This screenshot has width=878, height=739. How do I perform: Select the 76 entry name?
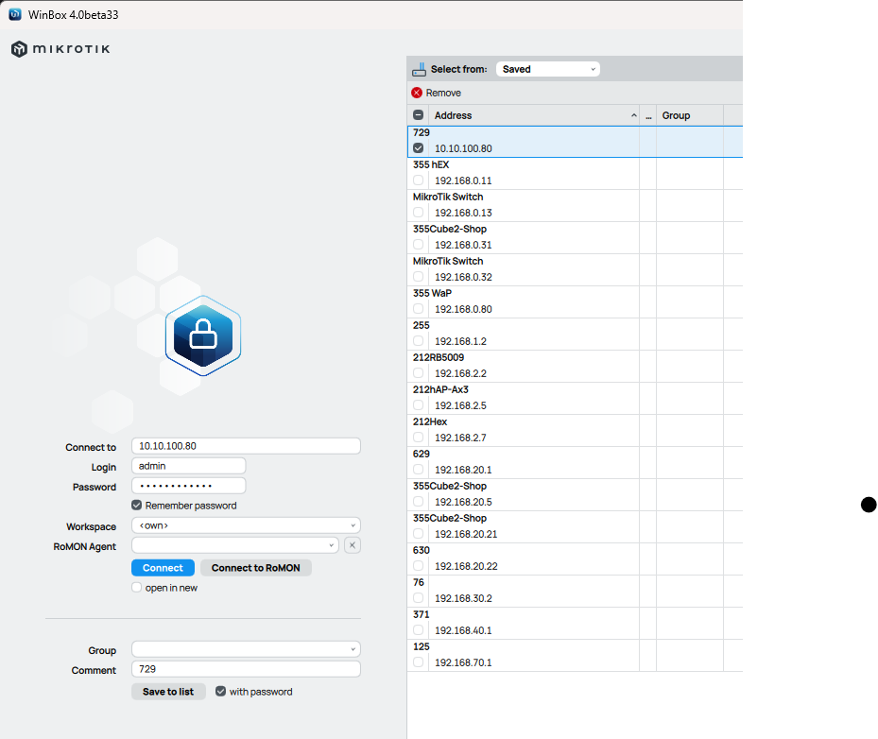click(x=419, y=582)
